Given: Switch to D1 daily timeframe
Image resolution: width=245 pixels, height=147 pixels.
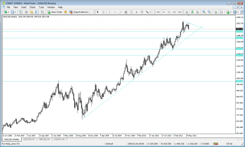Looking at the screenshot, I should [169, 12].
